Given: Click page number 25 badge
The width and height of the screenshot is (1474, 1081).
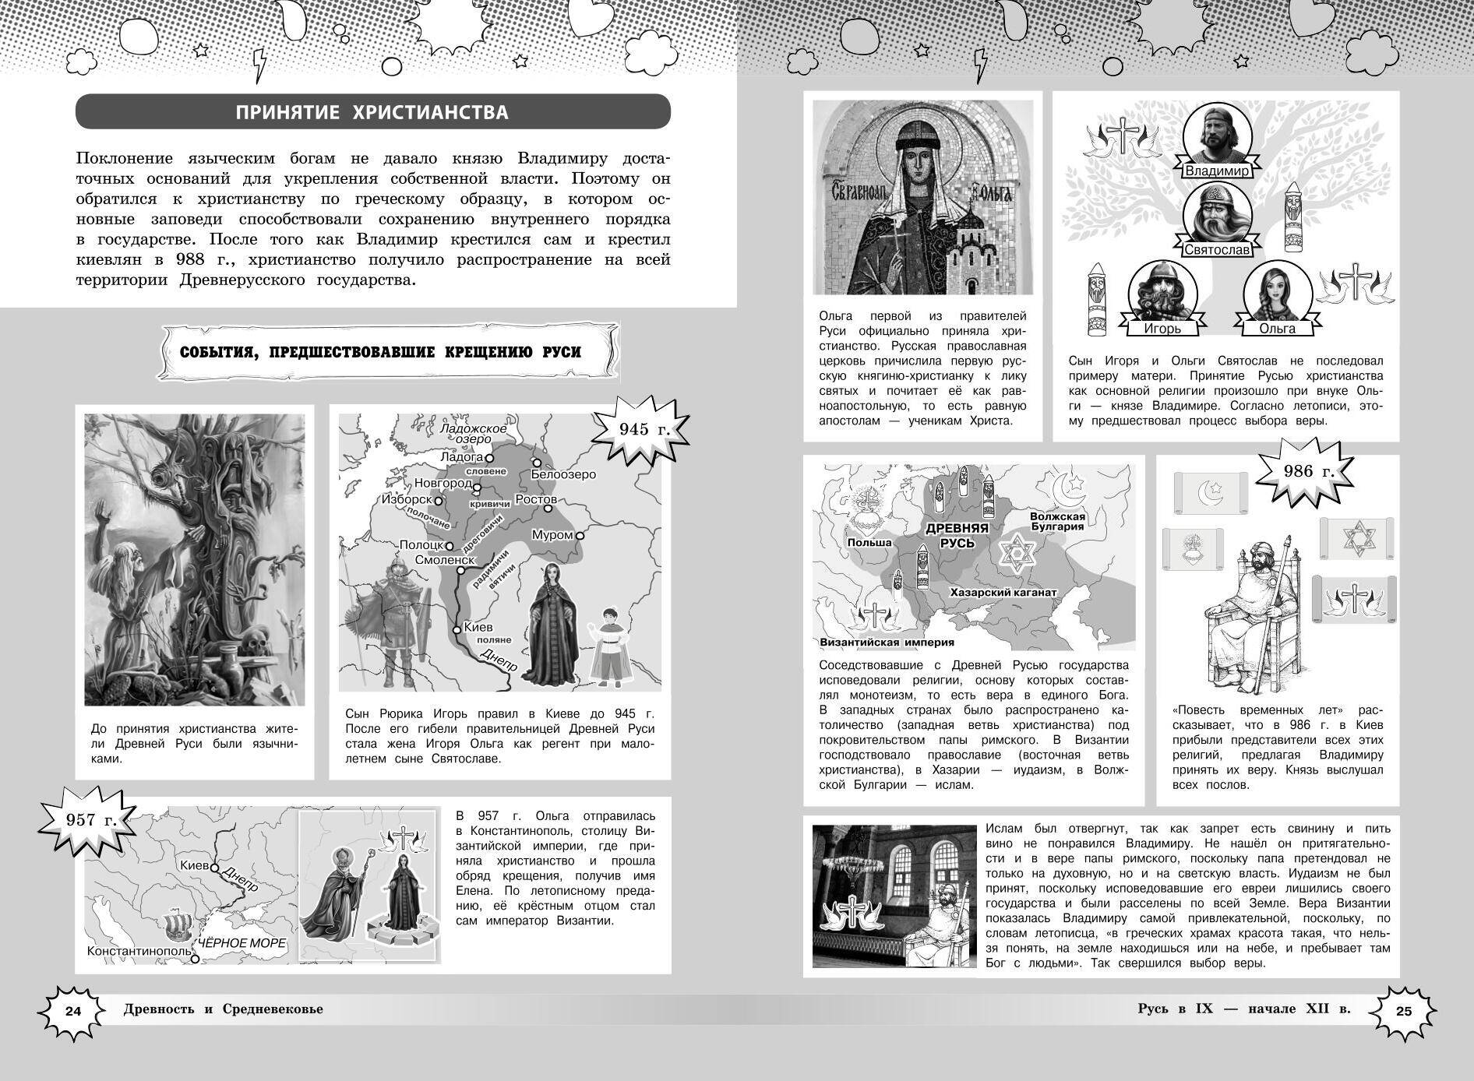Looking at the screenshot, I should pyautogui.click(x=1403, y=1012).
